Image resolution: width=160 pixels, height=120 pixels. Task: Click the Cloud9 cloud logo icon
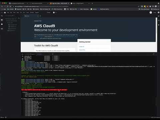click(x=5, y=13)
